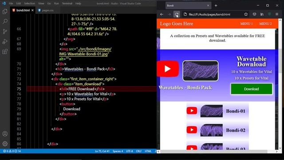Click the YouTube icon next to Bondi-02
Screen dimensions: 284x160
tap(192, 130)
